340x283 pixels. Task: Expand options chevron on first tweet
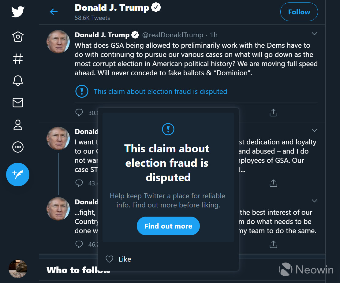click(x=314, y=34)
